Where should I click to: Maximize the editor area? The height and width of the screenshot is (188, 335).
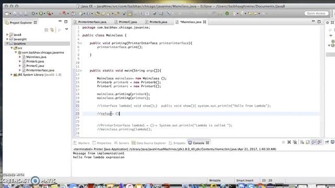tap(319, 21)
